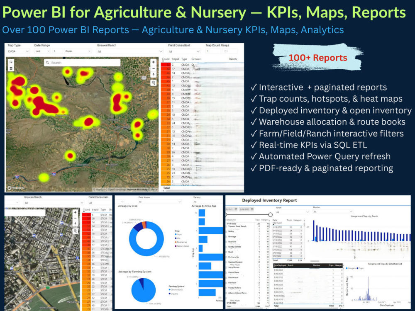Click 'Acreage by Crop' chart title

127,206
